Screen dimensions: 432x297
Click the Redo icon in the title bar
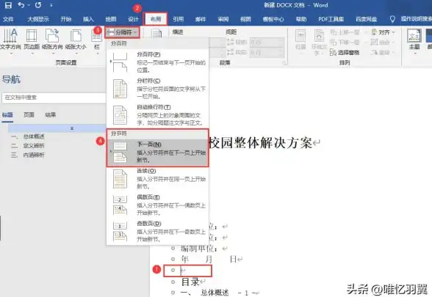pos(38,5)
